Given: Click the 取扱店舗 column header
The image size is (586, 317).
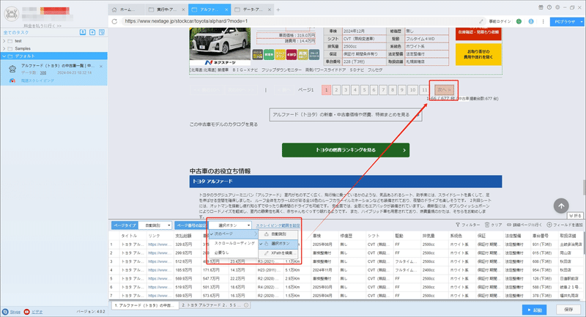Looking at the screenshot, I should click(569, 236).
